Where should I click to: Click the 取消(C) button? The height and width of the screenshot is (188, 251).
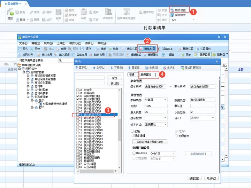tap(211, 178)
